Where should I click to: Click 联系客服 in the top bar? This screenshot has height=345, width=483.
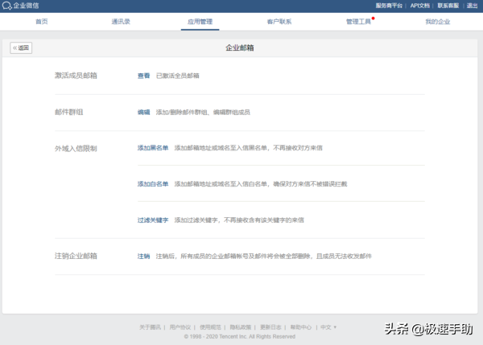[448, 6]
